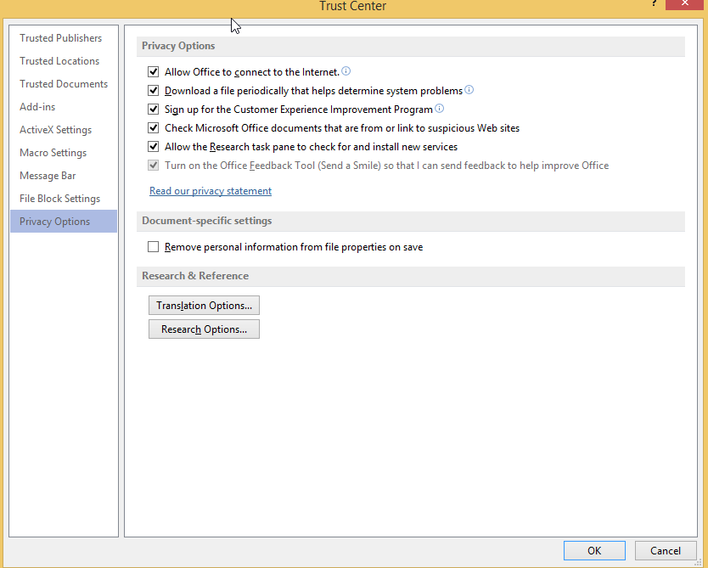This screenshot has width=708, height=568.
Task: Open the Research Options dialog
Action: [x=204, y=329]
